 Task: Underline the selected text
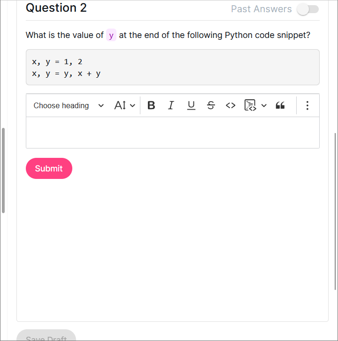(191, 105)
